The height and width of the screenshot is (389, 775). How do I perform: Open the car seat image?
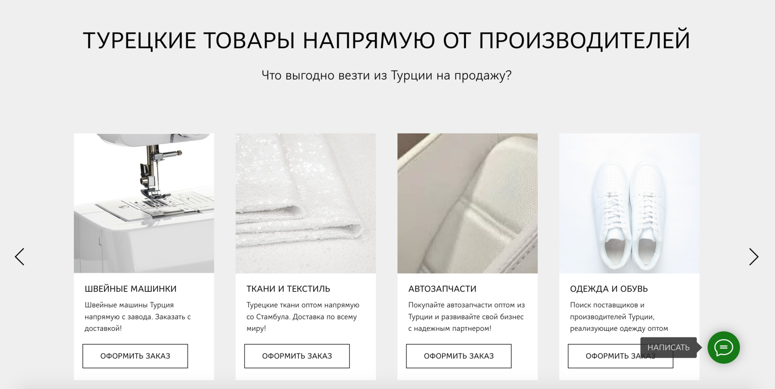point(468,203)
